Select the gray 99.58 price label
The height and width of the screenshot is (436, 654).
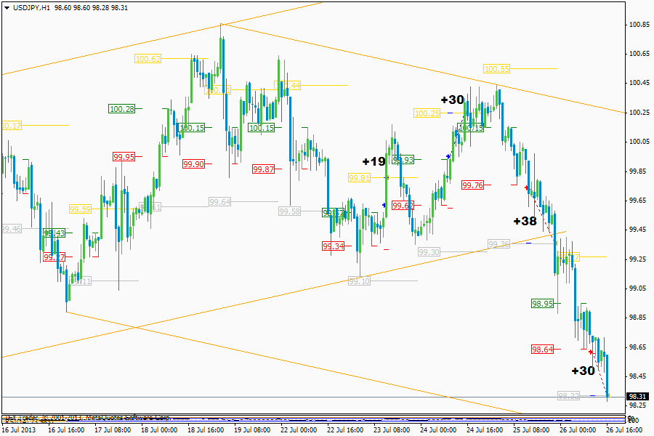(289, 211)
